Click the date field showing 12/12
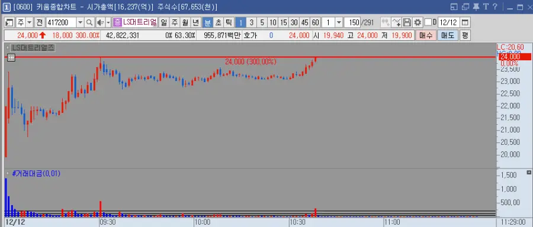This screenshot has height=227, width=533. [x=448, y=22]
